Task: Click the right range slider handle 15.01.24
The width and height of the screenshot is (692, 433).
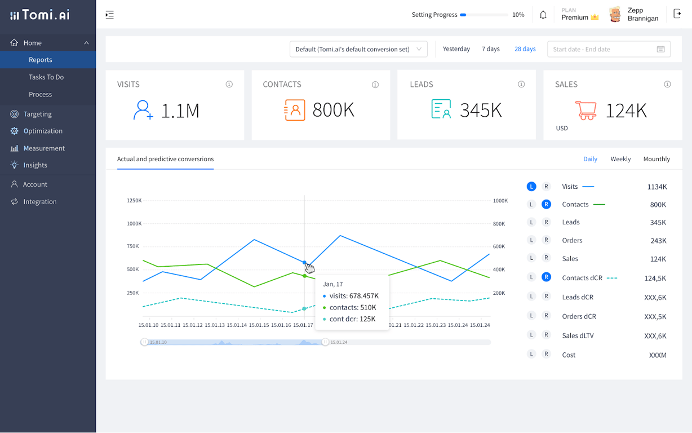Action: pyautogui.click(x=325, y=342)
